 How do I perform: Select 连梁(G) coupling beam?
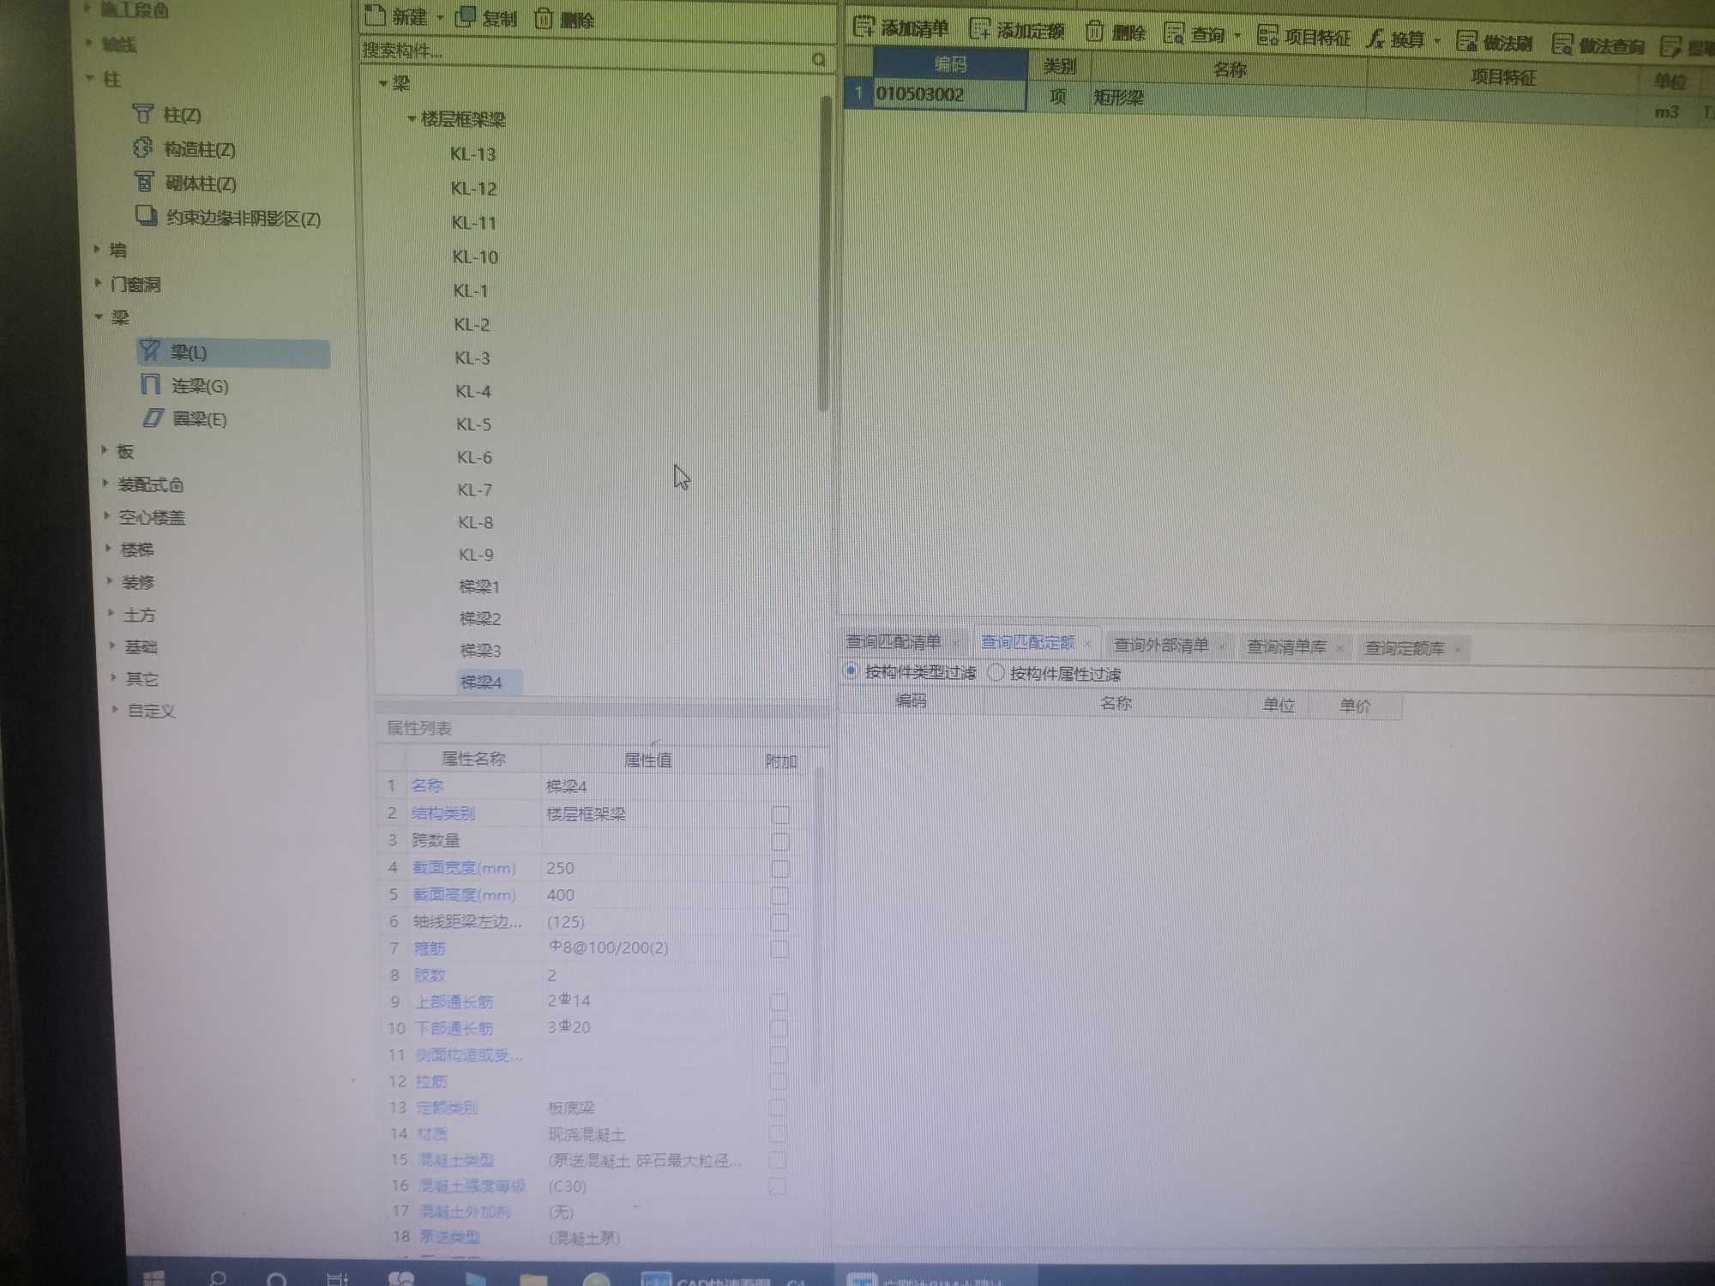pyautogui.click(x=185, y=386)
